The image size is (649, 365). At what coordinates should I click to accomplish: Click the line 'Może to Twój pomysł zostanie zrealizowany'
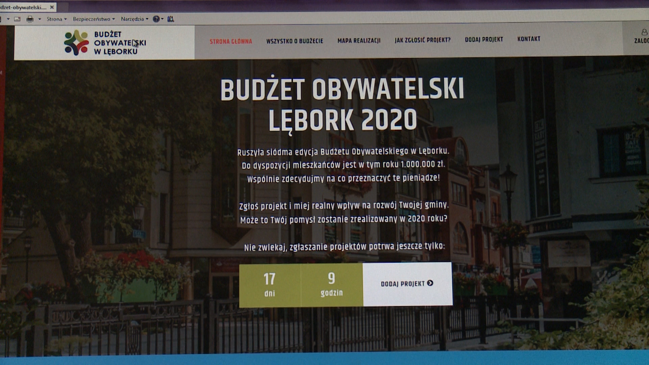343,219
